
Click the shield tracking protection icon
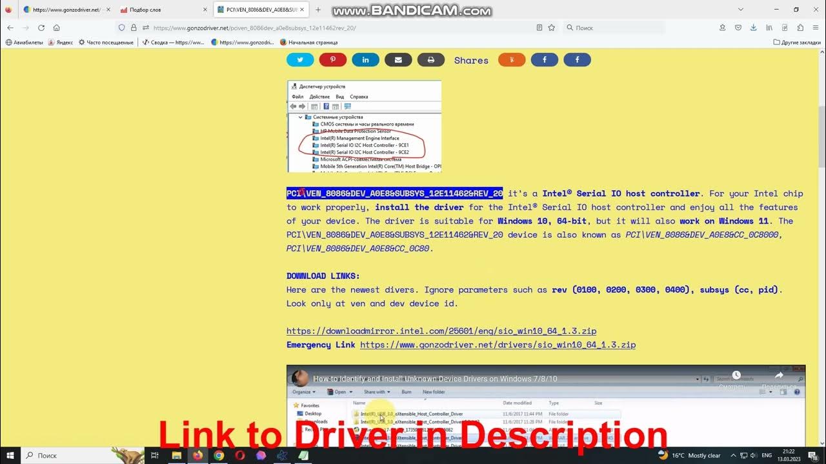point(122,28)
